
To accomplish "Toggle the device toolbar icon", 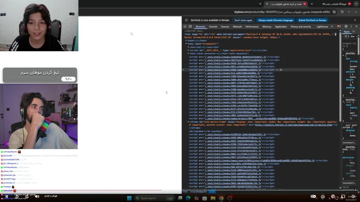I will 190,26.
